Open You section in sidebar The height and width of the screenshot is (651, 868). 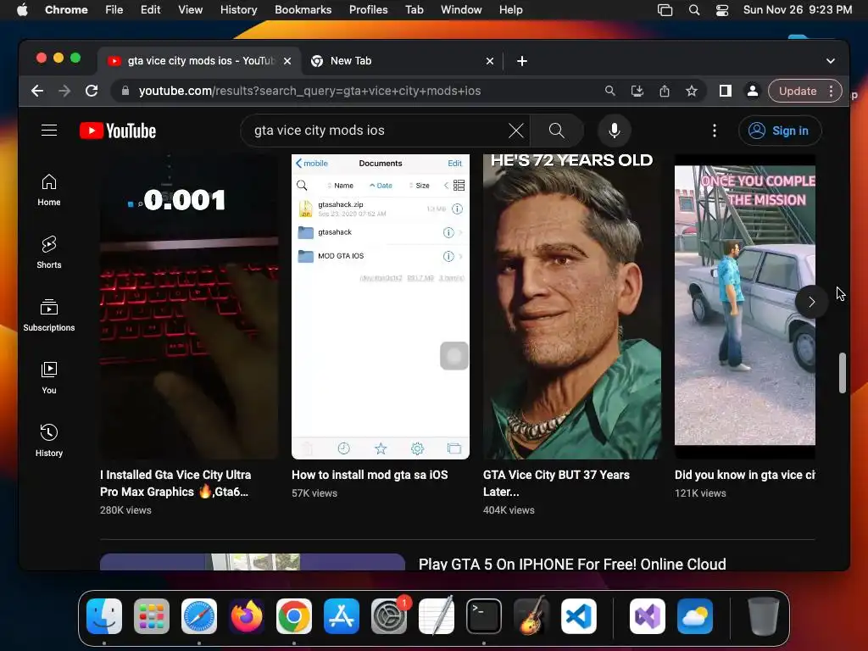pos(48,378)
